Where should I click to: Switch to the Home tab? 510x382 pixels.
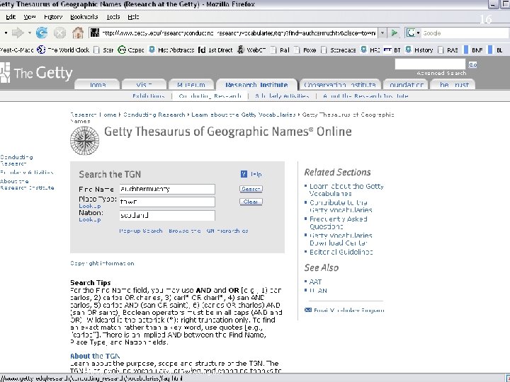click(x=97, y=85)
